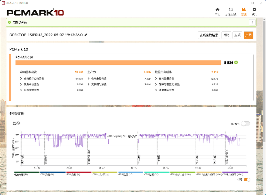Image resolution: width=266 pixels, height=195 pixels.
Task: Click the question mark help button
Action: point(252,22)
